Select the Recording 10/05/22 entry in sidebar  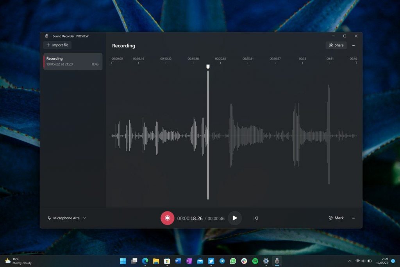point(72,61)
